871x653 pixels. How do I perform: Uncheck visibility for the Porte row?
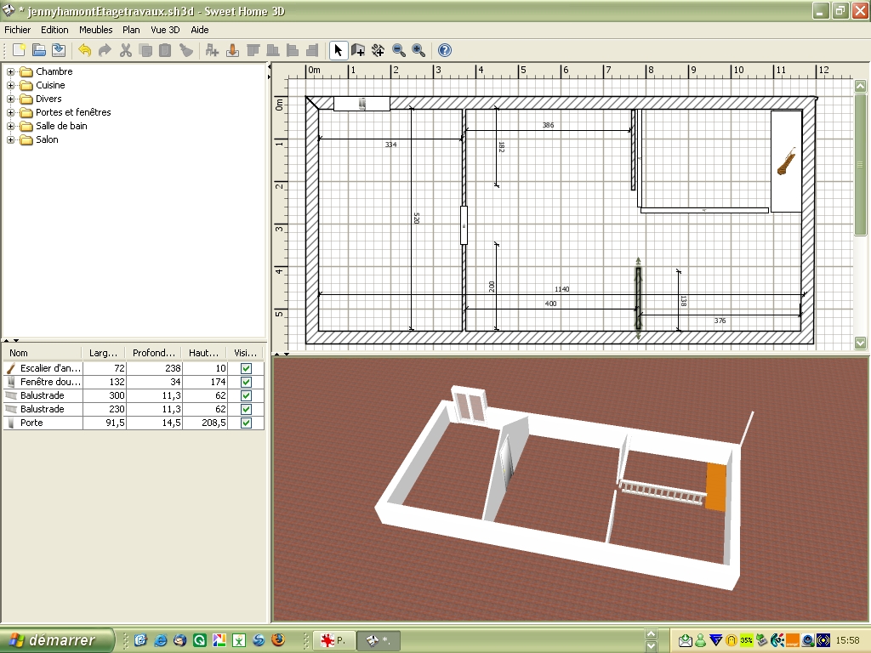[246, 423]
